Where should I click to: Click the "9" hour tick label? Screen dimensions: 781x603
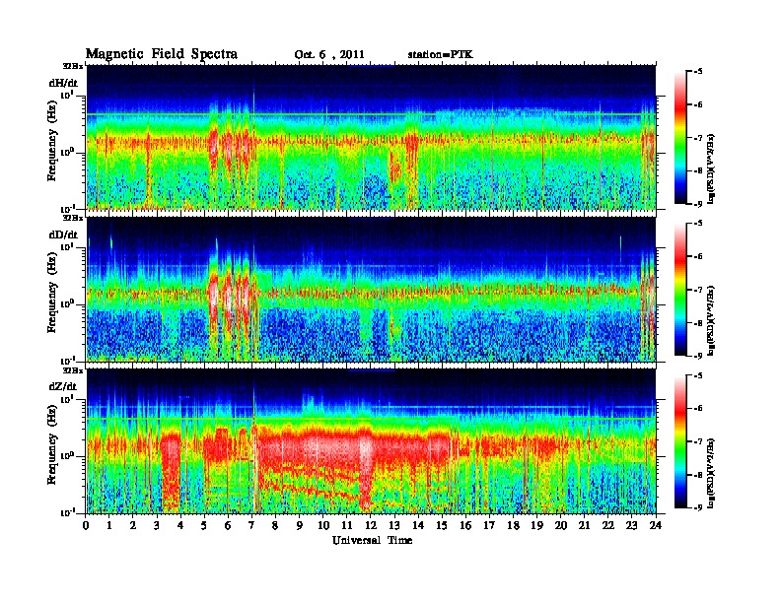300,526
